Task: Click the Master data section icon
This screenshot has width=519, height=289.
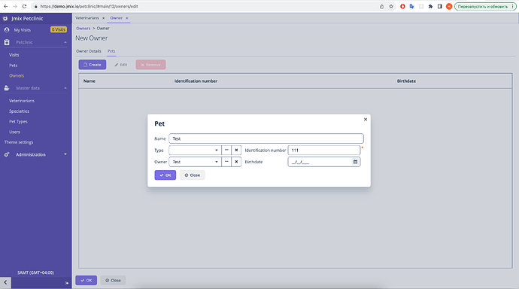Action: (7, 88)
